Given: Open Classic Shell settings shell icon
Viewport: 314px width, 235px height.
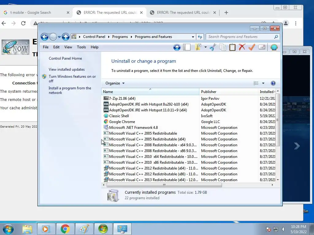Looking at the screenshot, I should (x=274, y=47).
